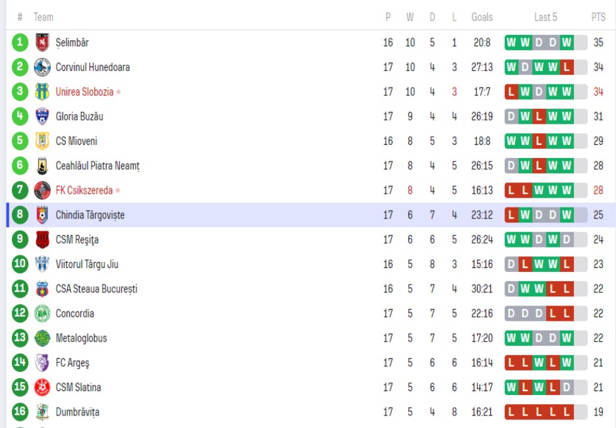Click the CSM Slatina red crest
The width and height of the screenshot is (616, 428).
[x=42, y=388]
